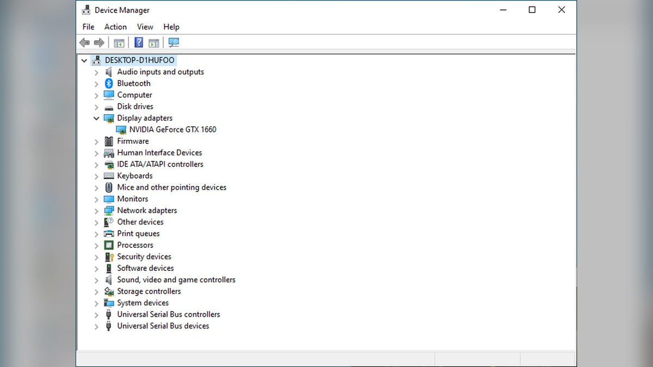
Task: Click the Security devices icon
Action: pos(108,257)
